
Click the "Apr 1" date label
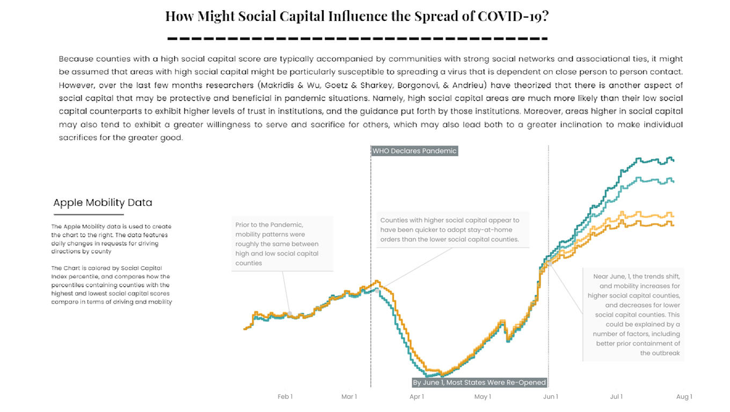417,397
